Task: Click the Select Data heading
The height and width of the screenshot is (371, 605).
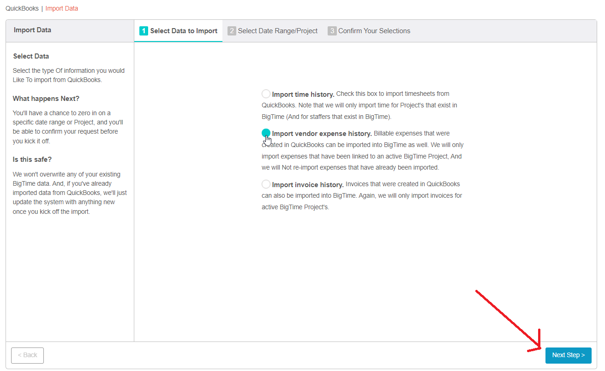Action: pos(31,56)
